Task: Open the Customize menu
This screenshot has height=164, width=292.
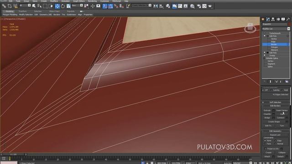Action: [104, 1]
